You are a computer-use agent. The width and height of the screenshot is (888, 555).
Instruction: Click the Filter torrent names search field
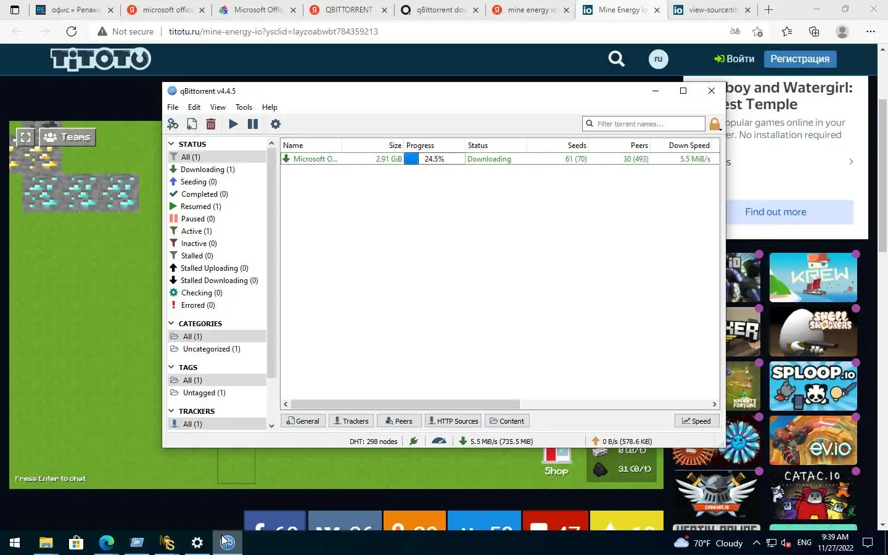click(x=643, y=124)
